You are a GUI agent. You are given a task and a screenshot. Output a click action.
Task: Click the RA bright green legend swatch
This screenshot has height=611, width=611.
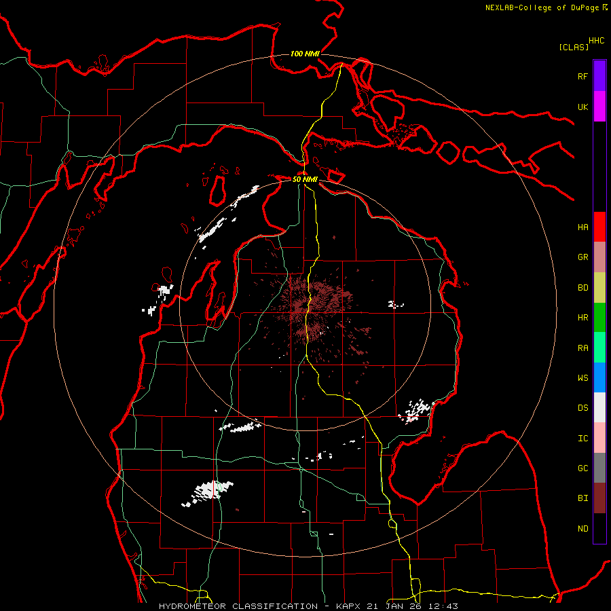pyautogui.click(x=599, y=348)
